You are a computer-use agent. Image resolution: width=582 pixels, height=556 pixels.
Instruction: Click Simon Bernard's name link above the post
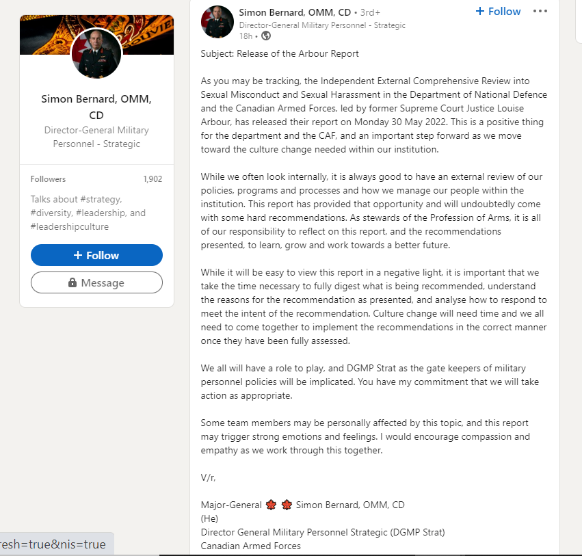(x=295, y=12)
